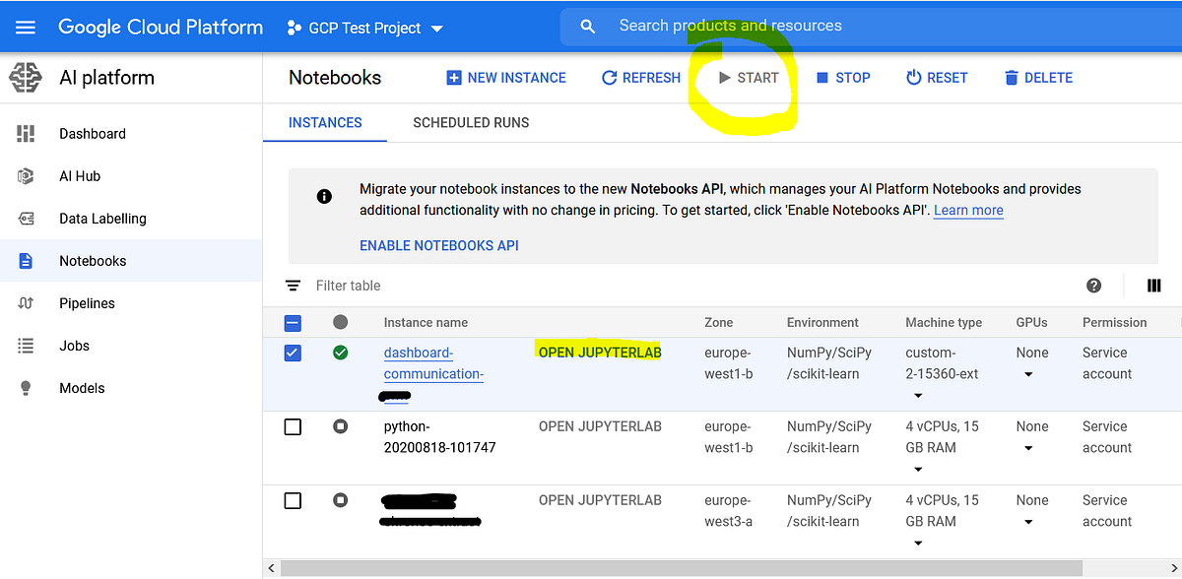Click ENABLE NOTEBOOKS API
1182x579 pixels.
pos(438,245)
